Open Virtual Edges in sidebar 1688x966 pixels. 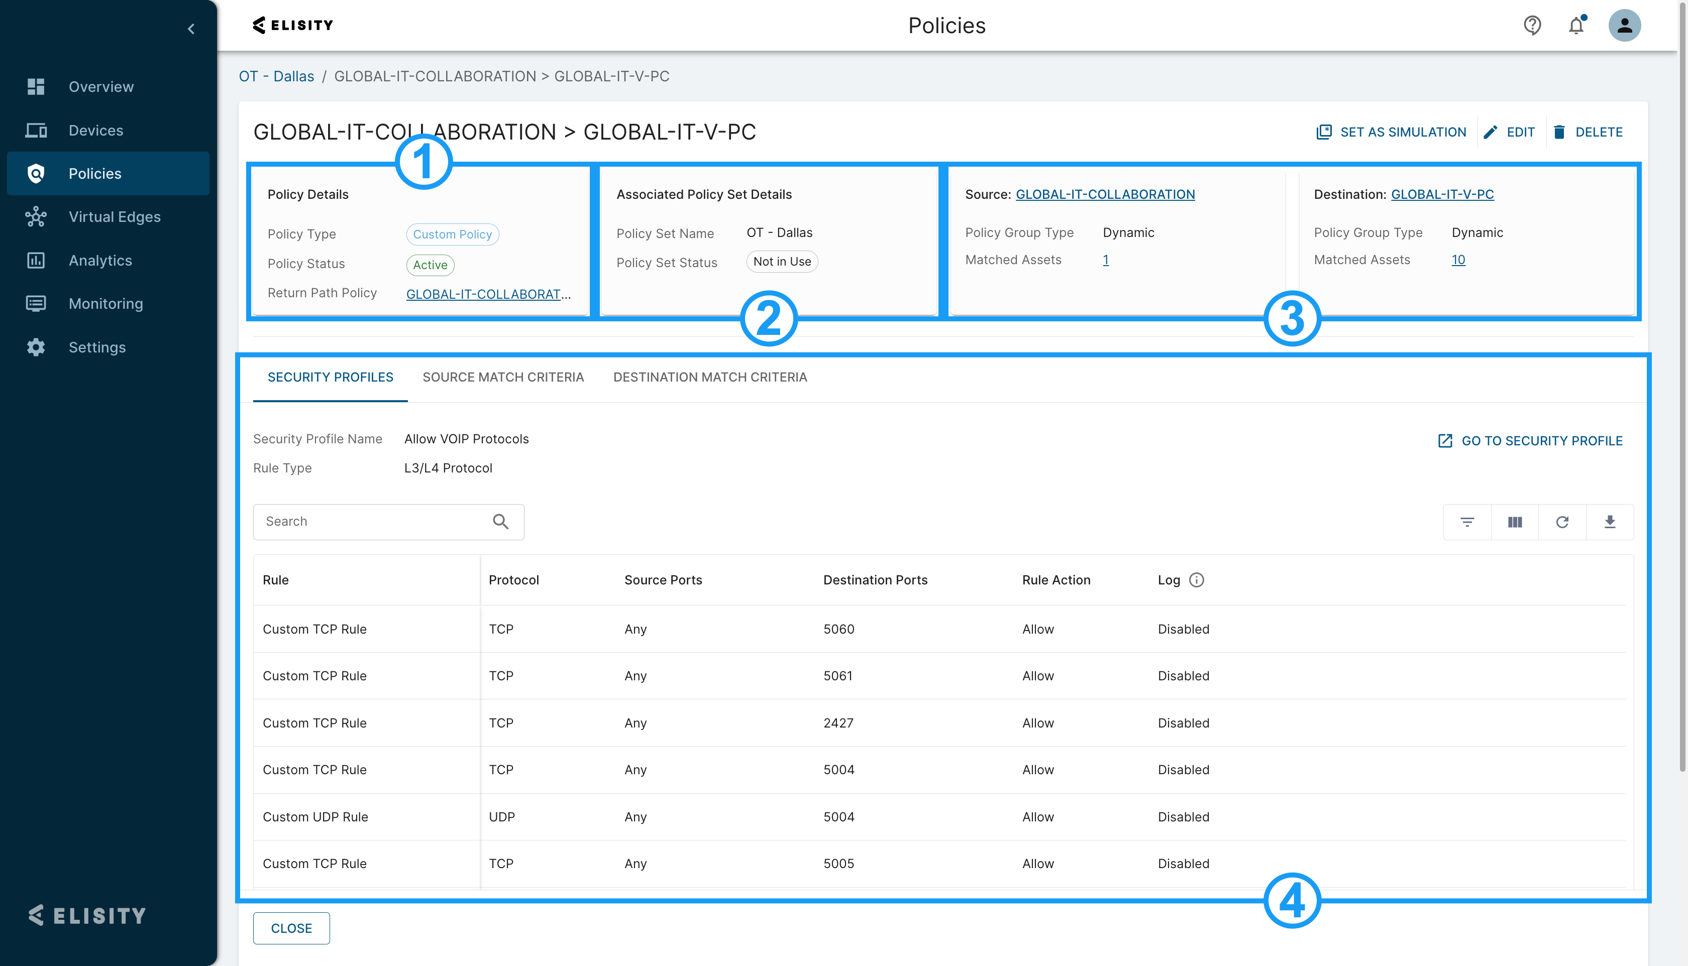tap(114, 217)
